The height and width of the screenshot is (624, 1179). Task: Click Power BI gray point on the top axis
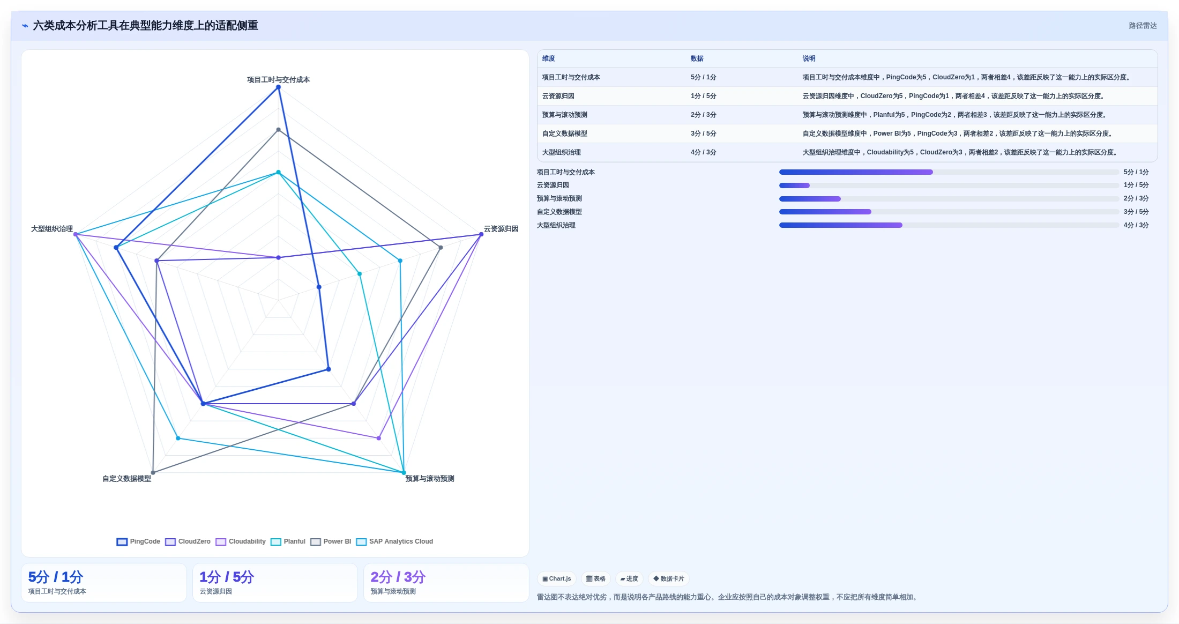point(278,130)
